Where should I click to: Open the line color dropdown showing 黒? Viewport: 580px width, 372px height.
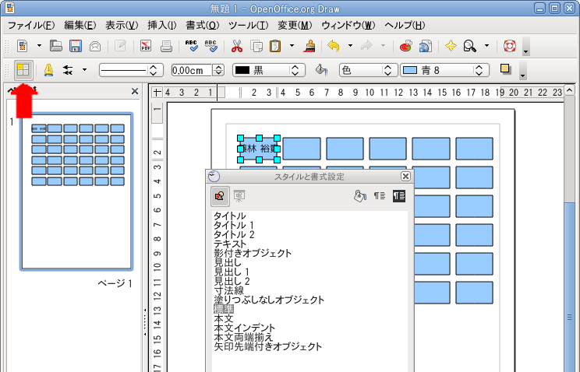point(296,70)
